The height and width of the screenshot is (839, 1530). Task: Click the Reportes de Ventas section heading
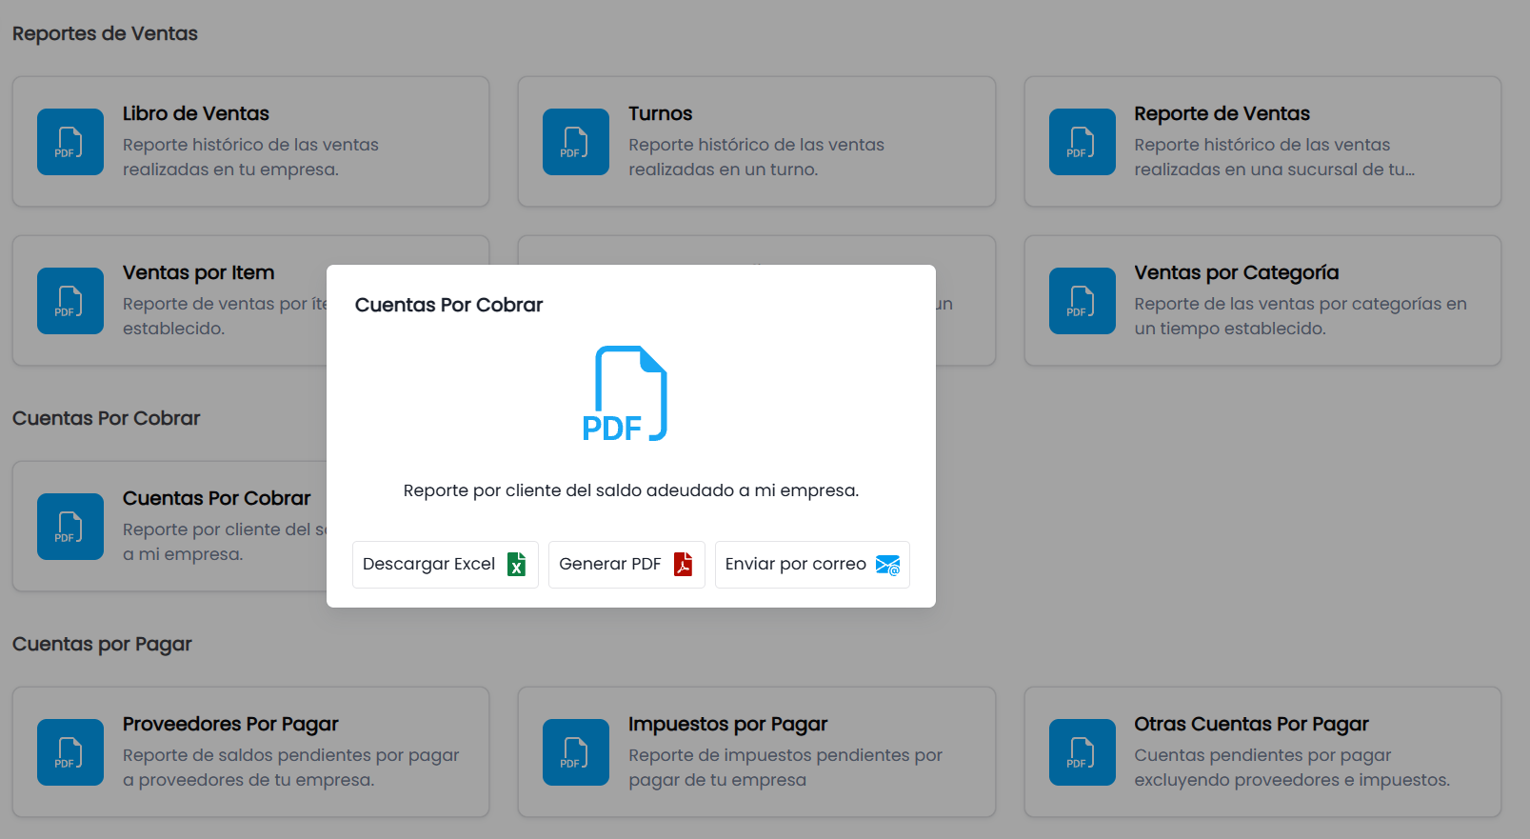tap(105, 33)
